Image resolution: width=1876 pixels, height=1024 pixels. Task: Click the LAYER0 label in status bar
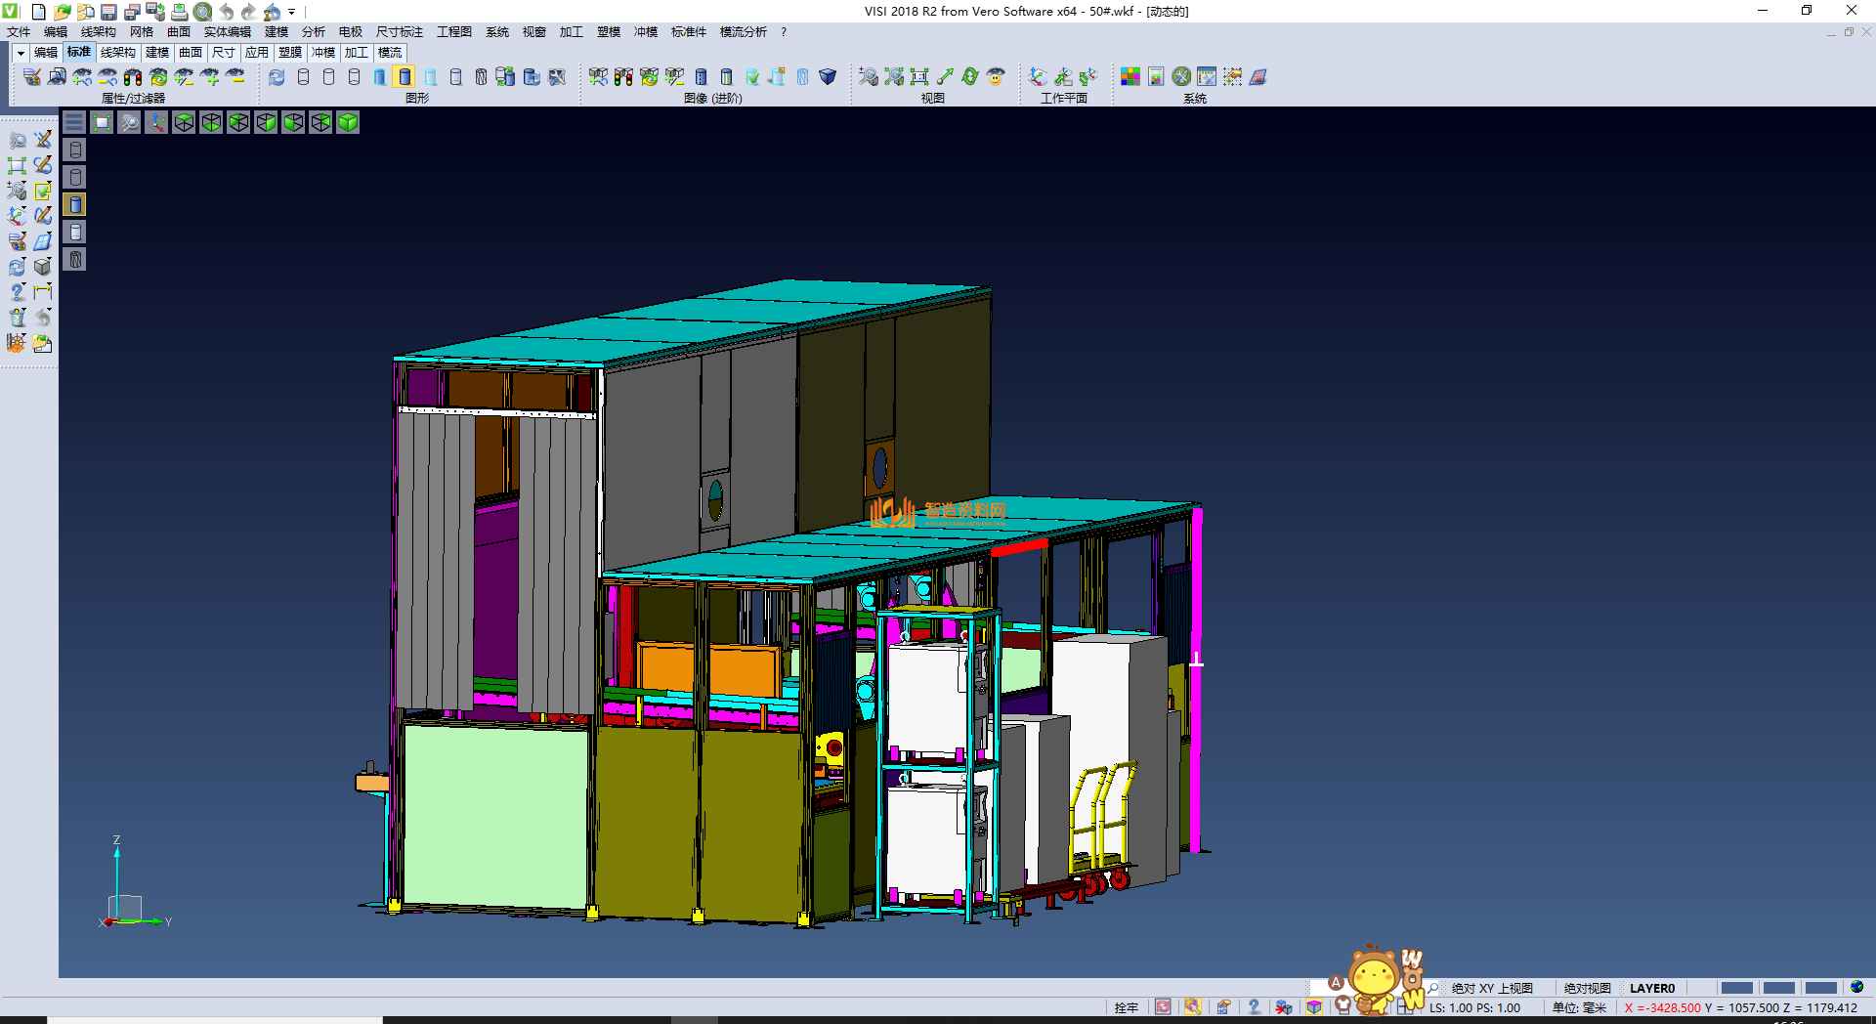(x=1651, y=988)
